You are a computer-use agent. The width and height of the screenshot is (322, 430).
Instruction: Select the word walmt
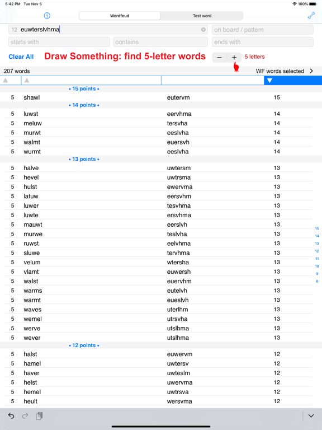tap(32, 142)
